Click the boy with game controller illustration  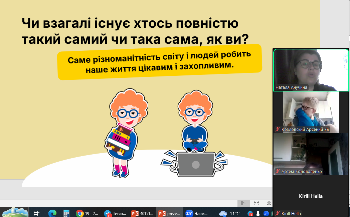point(195,121)
